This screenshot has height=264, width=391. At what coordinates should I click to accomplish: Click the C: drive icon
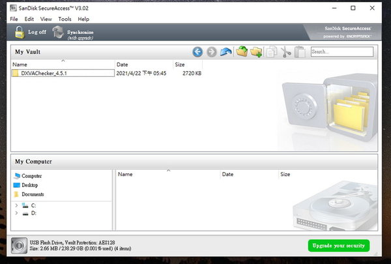pyautogui.click(x=25, y=205)
